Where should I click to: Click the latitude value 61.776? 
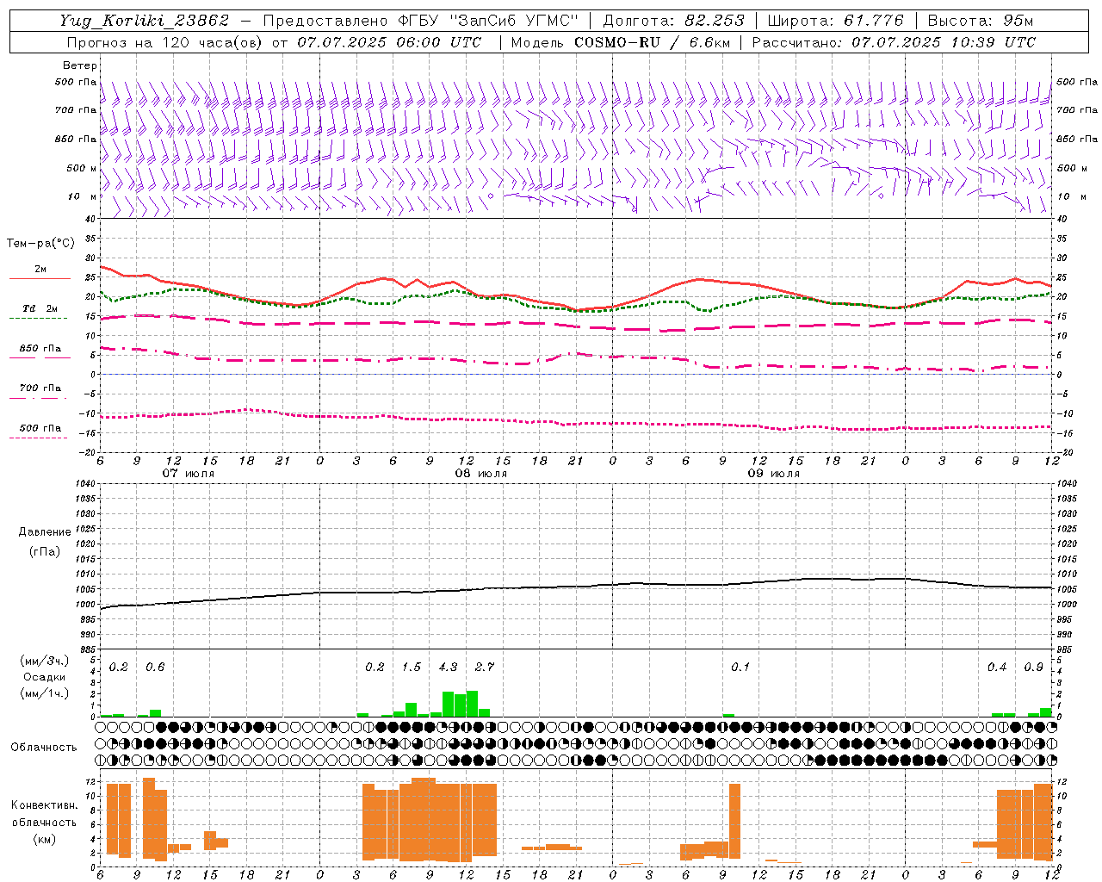pos(873,21)
